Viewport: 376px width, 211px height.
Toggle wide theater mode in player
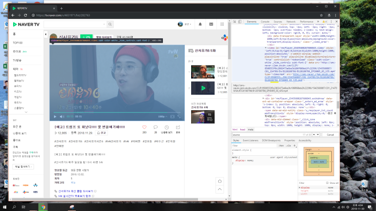pyautogui.click(x=172, y=116)
